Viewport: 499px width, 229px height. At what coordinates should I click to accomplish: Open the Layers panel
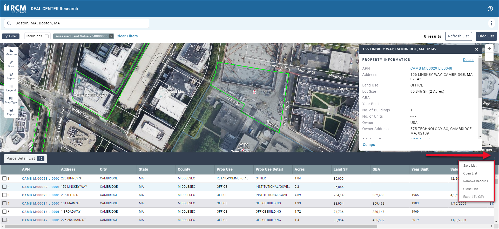tap(11, 76)
